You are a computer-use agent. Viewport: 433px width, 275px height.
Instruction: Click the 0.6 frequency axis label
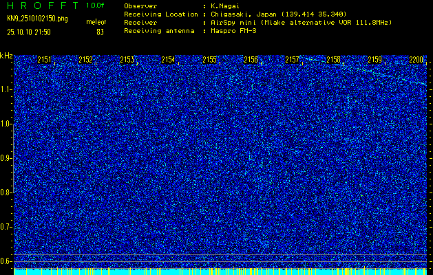6,261
